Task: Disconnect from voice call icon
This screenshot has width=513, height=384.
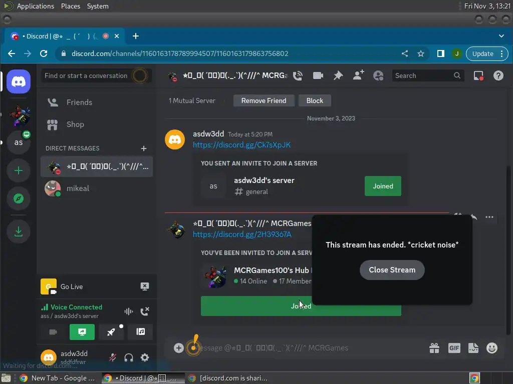Action: pyautogui.click(x=145, y=311)
